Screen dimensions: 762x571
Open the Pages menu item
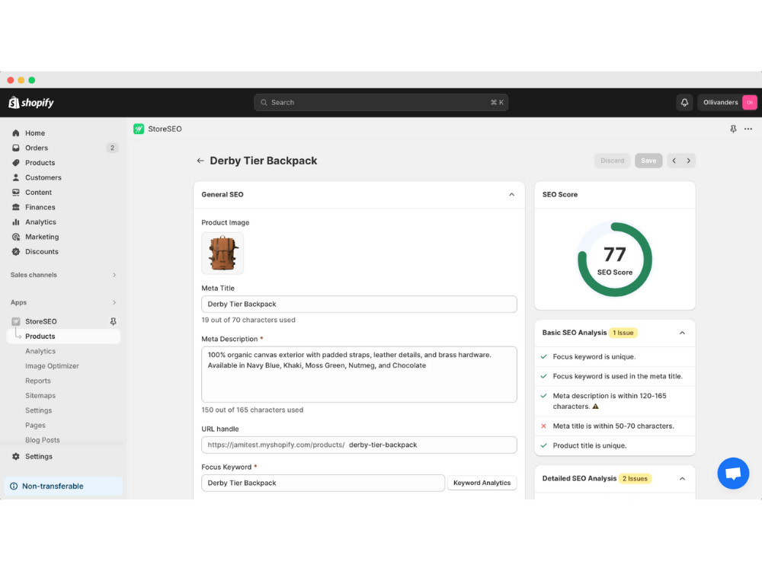tap(36, 426)
